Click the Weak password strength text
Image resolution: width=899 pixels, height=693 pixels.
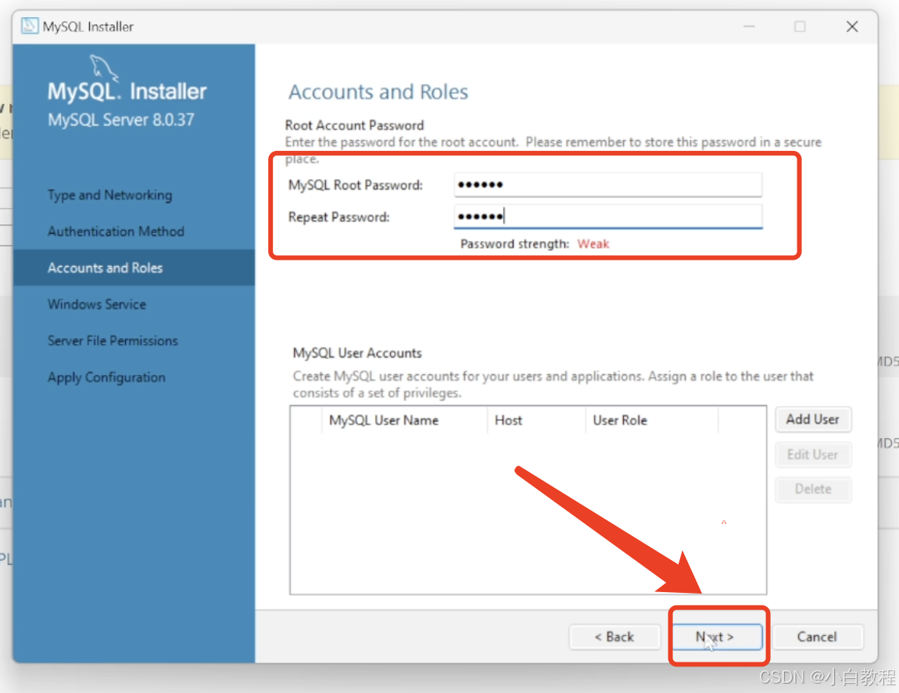[593, 244]
